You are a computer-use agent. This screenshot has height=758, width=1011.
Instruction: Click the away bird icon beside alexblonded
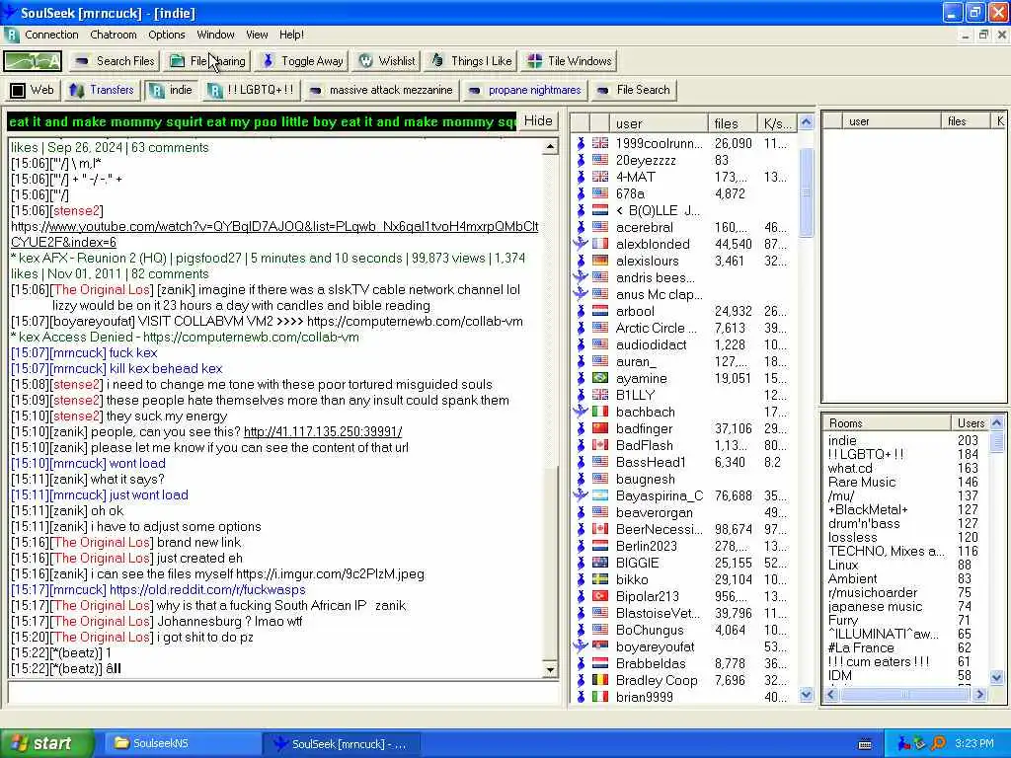pos(581,244)
